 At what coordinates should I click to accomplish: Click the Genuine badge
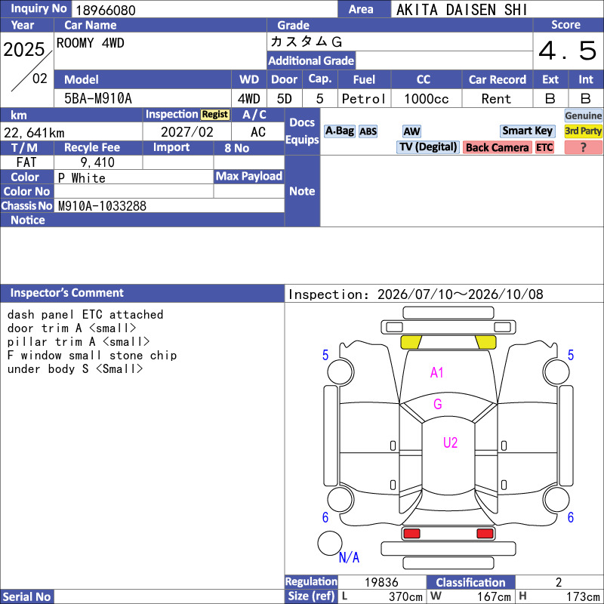tap(583, 116)
